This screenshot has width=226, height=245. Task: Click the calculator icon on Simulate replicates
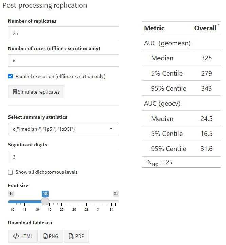point(15,92)
